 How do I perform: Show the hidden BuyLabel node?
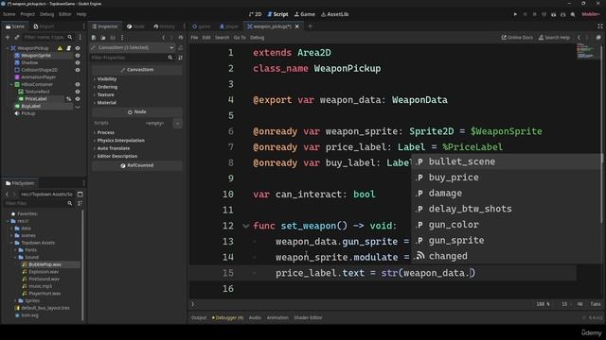[x=78, y=107]
